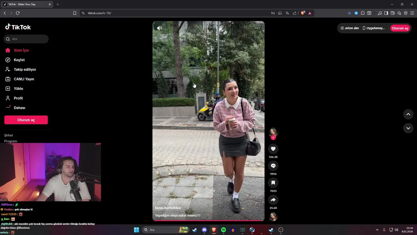
Task: Click Jeton alın button
Action: [x=350, y=28]
